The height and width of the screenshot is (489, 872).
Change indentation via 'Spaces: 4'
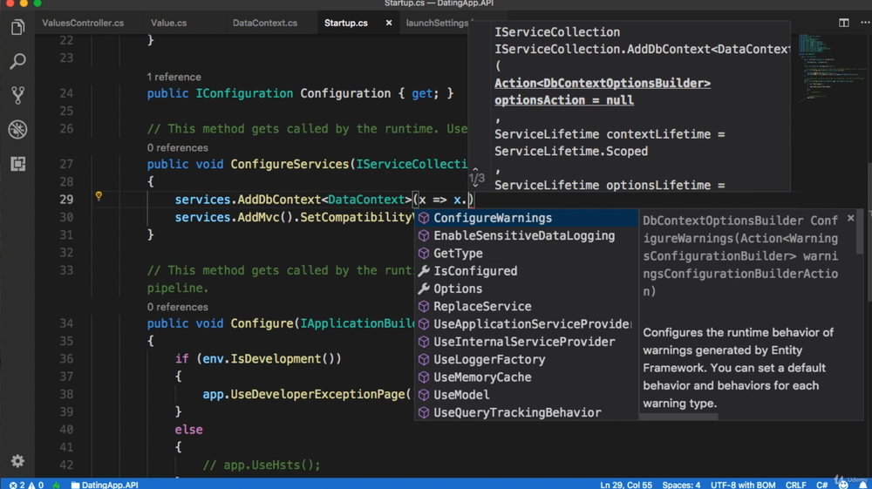tap(681, 485)
